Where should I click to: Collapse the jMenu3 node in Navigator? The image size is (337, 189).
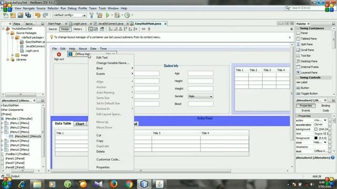click(2, 132)
